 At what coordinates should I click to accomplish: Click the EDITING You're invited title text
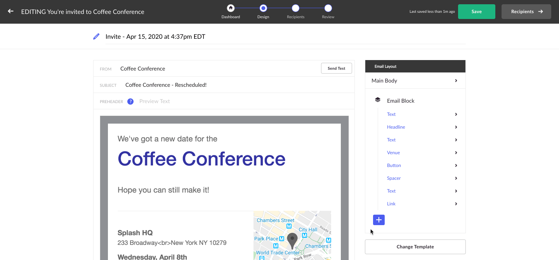[x=83, y=12]
